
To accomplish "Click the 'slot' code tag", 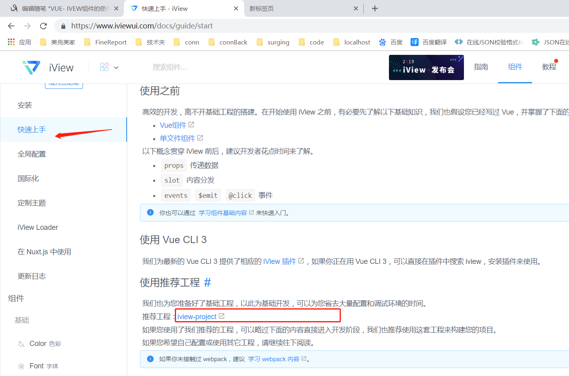I will click(x=172, y=180).
